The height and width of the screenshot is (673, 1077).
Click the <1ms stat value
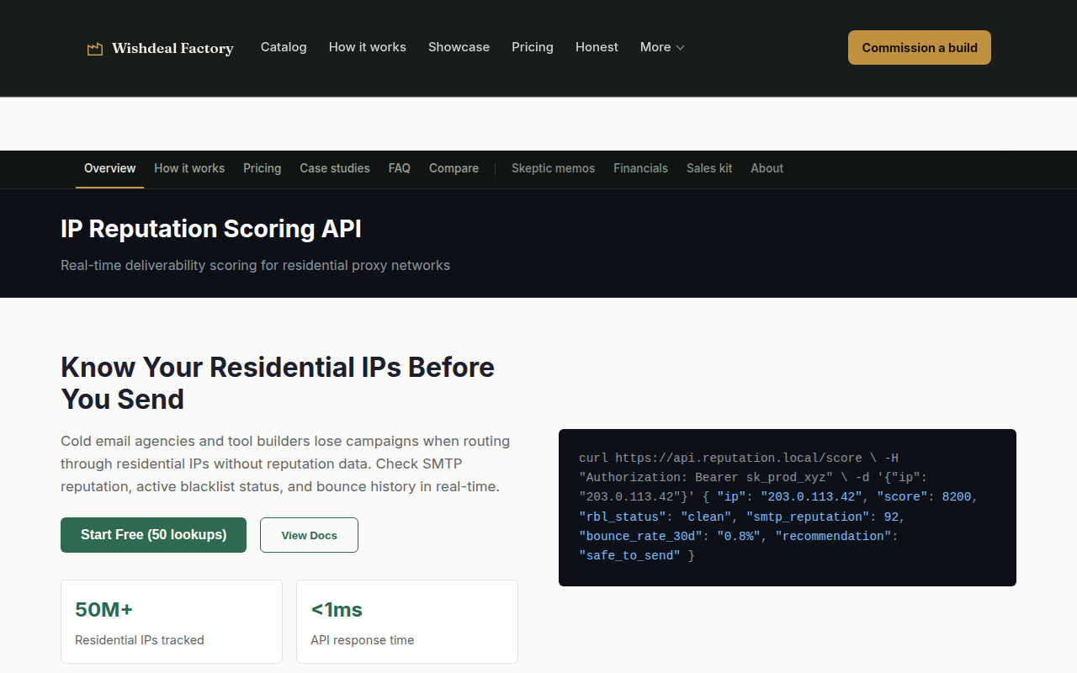pyautogui.click(x=337, y=610)
